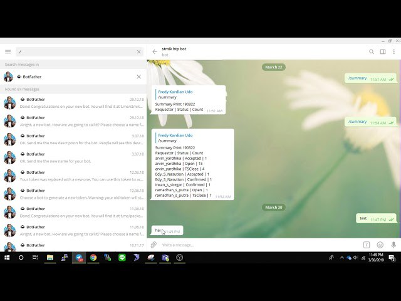Screen dimensions: 401x301
Task: Focus the Write a message field
Action: point(259,245)
